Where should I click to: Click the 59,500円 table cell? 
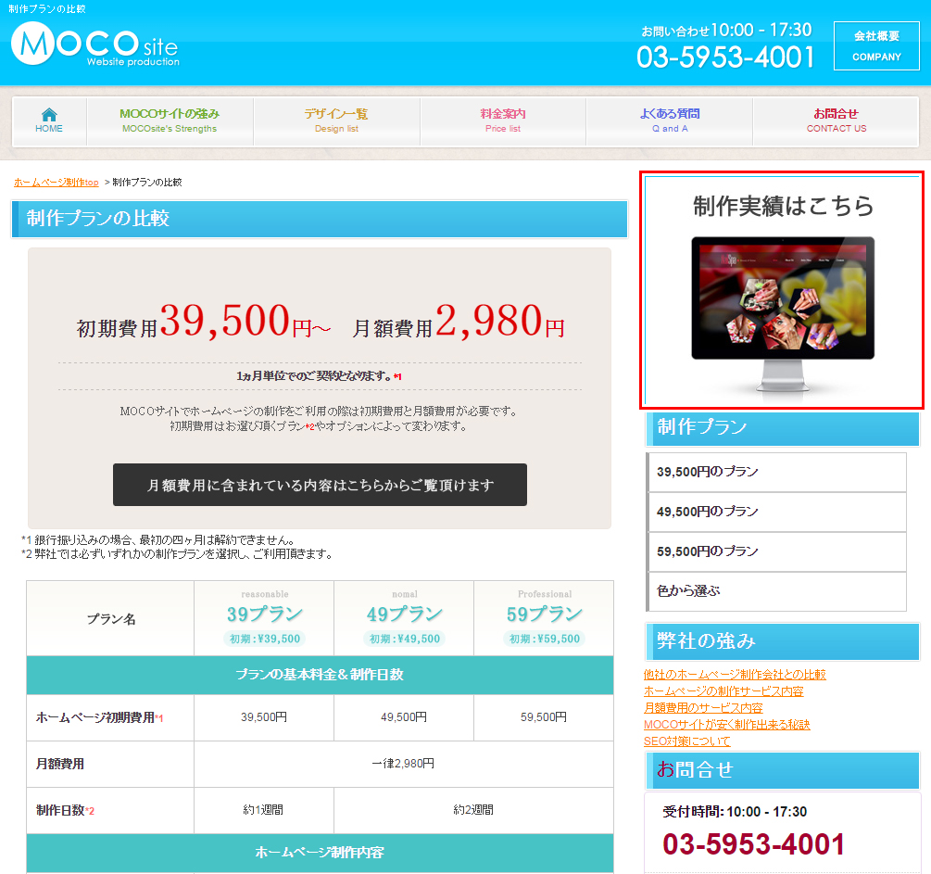pyautogui.click(x=543, y=717)
